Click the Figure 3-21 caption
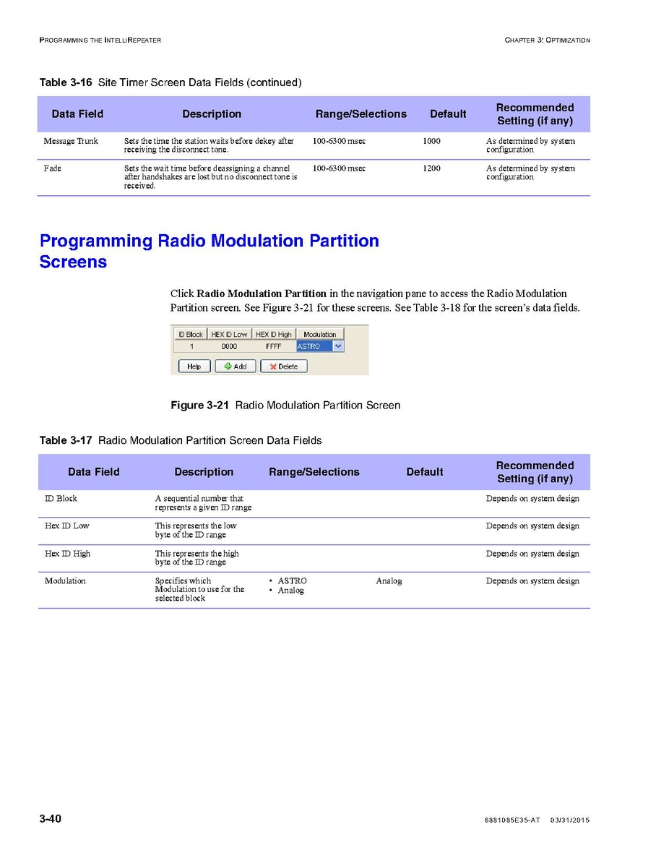 click(x=285, y=406)
